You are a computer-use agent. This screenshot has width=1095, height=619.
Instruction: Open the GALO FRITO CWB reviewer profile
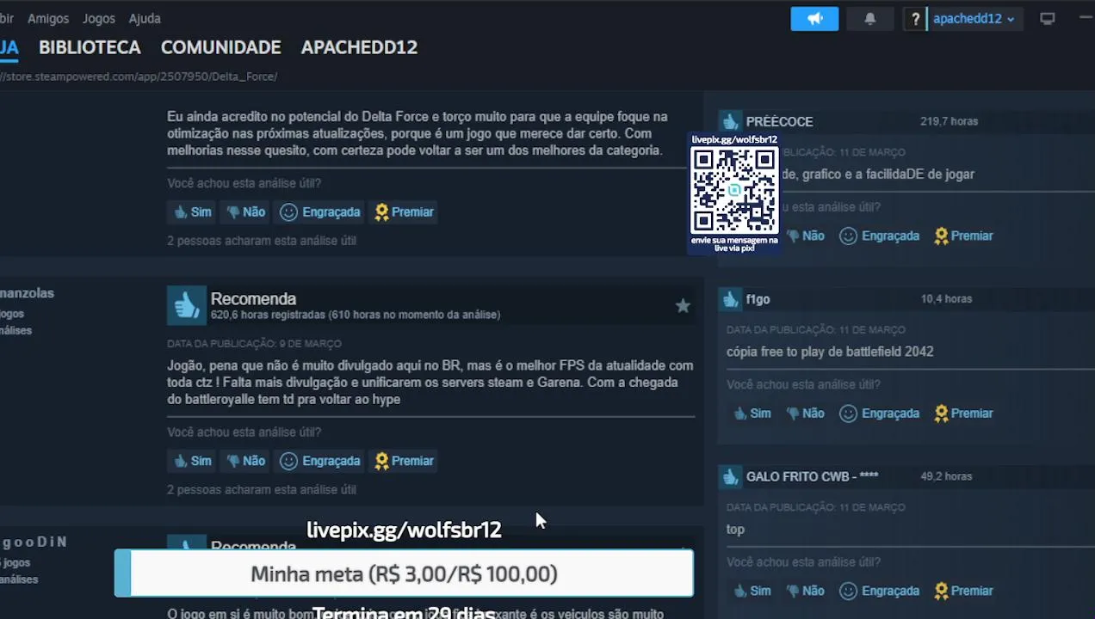click(x=812, y=476)
